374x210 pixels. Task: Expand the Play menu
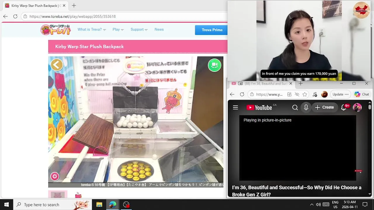pyautogui.click(x=118, y=29)
